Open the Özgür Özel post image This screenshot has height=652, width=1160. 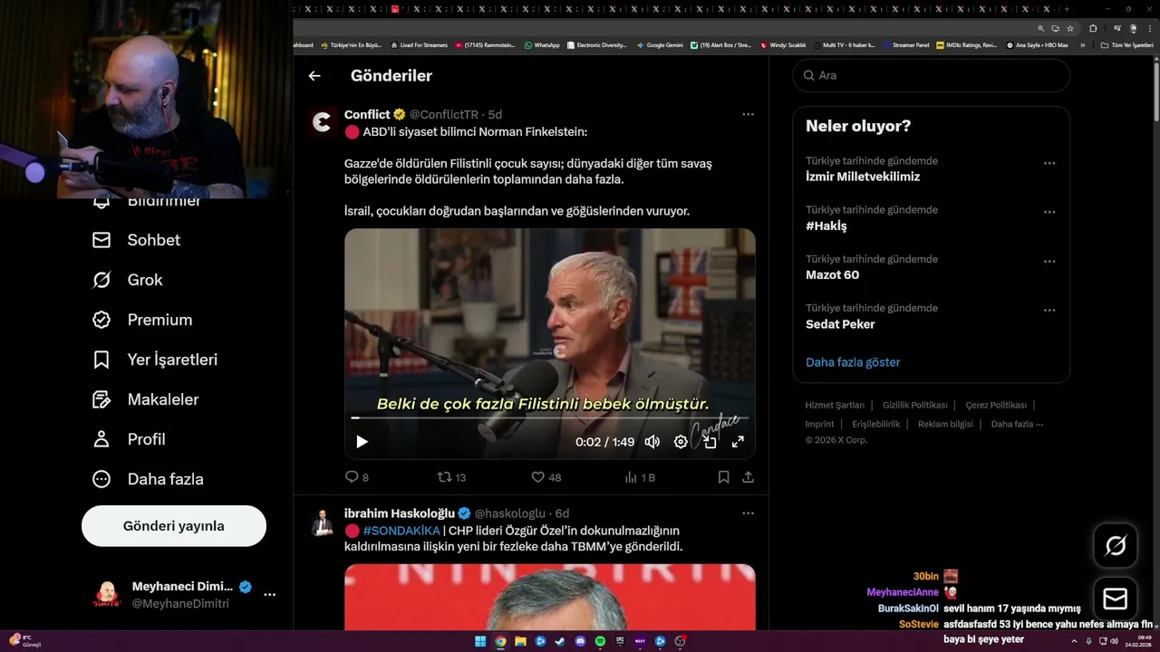pyautogui.click(x=549, y=597)
